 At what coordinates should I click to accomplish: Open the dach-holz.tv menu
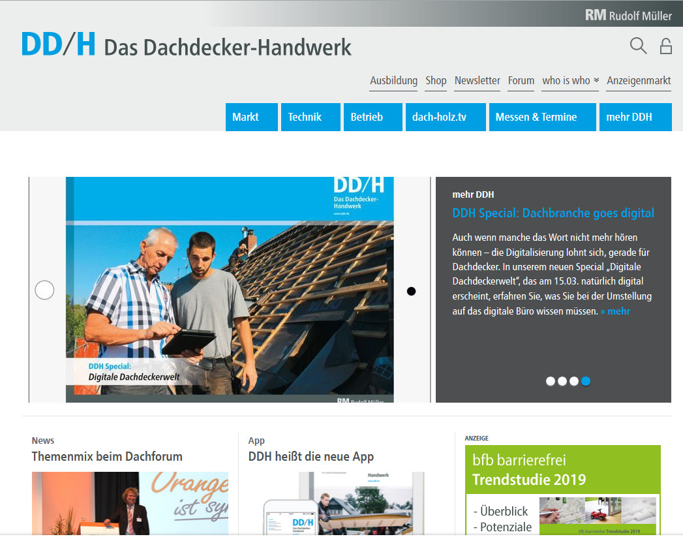[446, 117]
